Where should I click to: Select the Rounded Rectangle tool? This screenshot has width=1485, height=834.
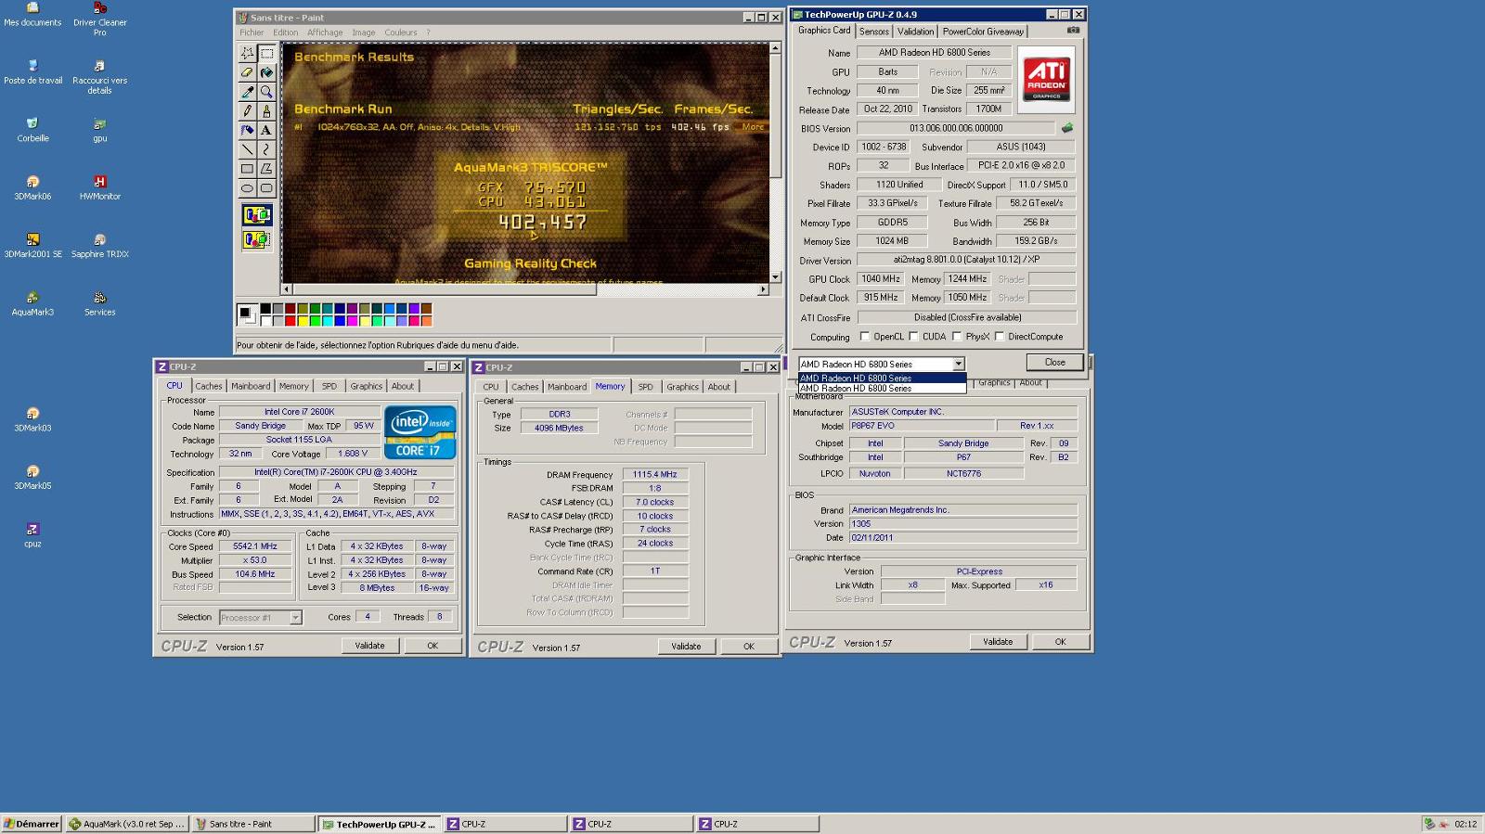tap(266, 188)
